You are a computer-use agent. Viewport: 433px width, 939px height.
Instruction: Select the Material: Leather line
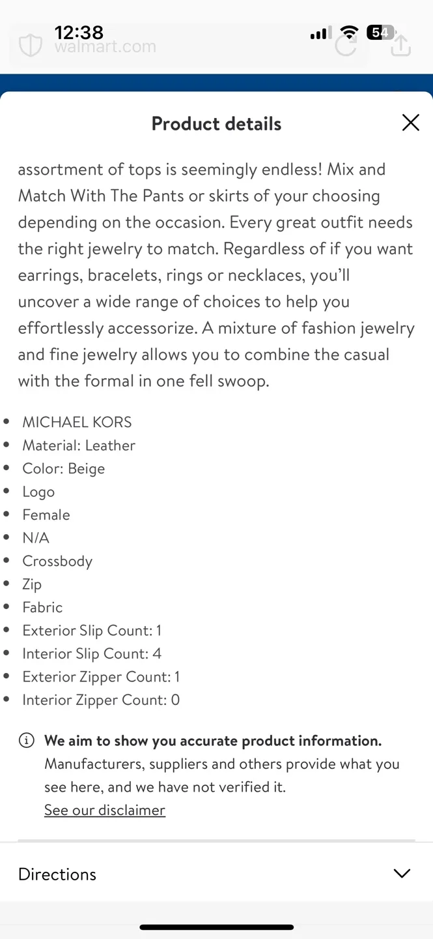79,445
